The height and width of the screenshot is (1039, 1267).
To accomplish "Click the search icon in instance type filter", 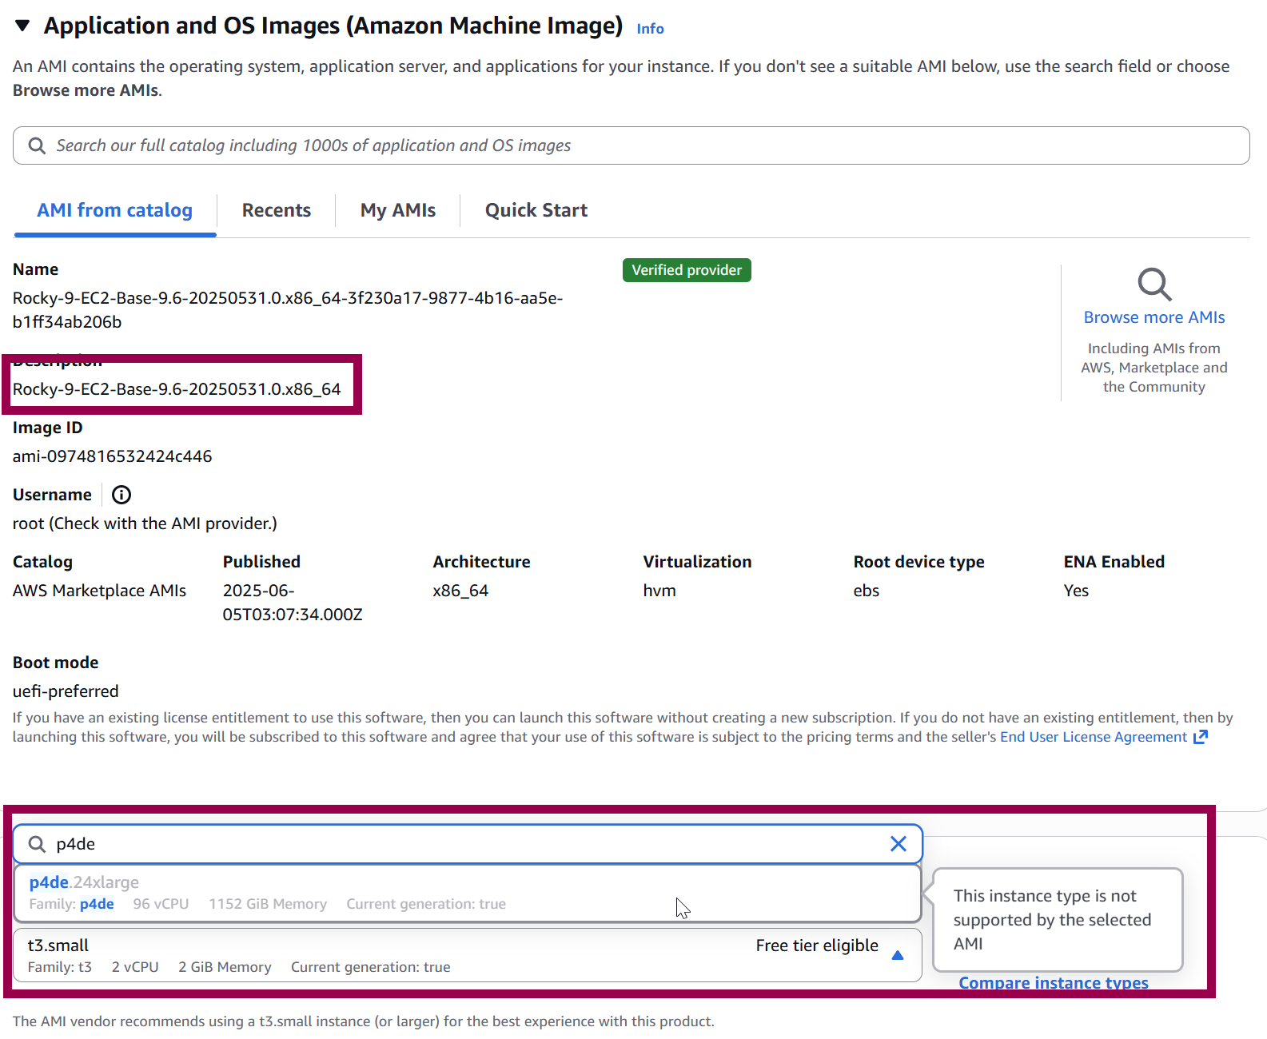I will [x=37, y=844].
